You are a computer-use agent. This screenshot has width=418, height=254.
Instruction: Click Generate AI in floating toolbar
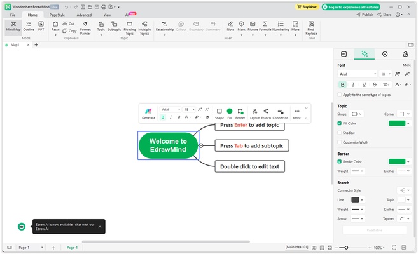(x=148, y=114)
